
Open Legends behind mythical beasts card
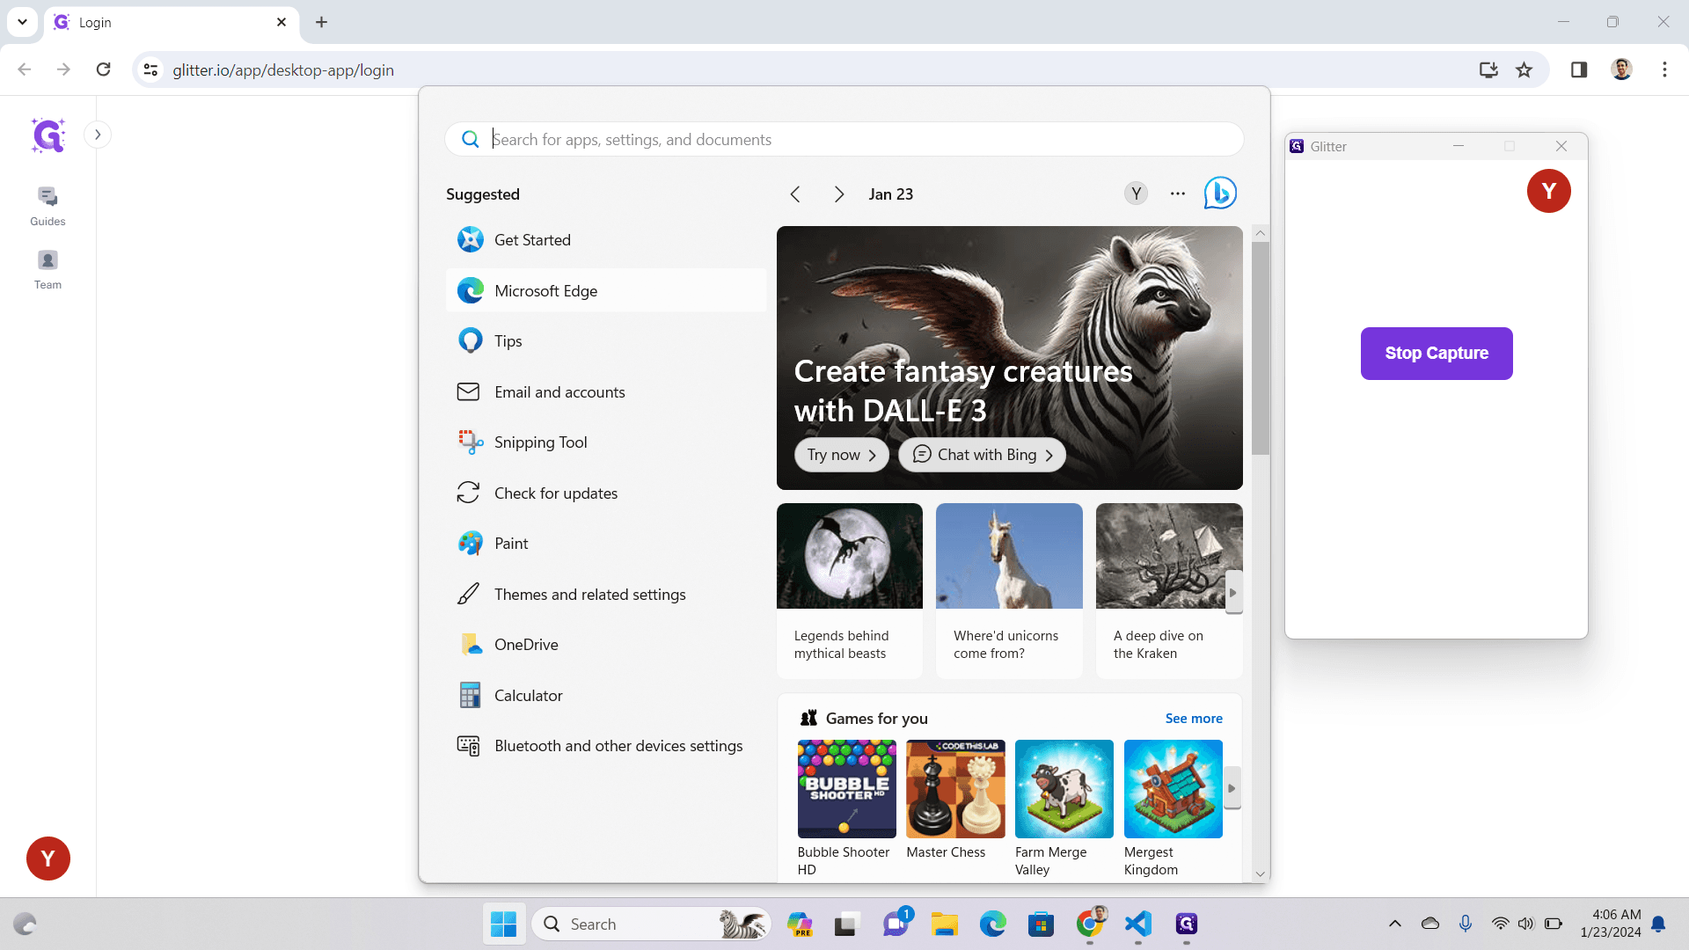tap(850, 590)
